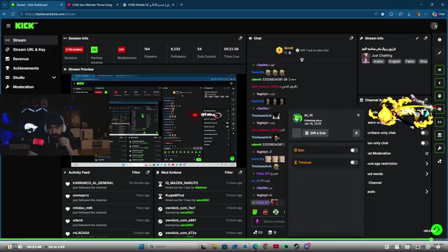Image resolution: width=448 pixels, height=252 pixels.
Task: Click the wrench sidebar icon
Action: pyautogui.click(x=440, y=148)
